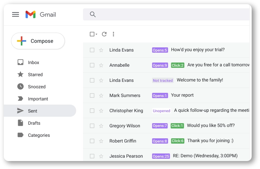This screenshot has width=260, height=169.
Task: Star the Jessica Pearson email
Action: [101, 156]
